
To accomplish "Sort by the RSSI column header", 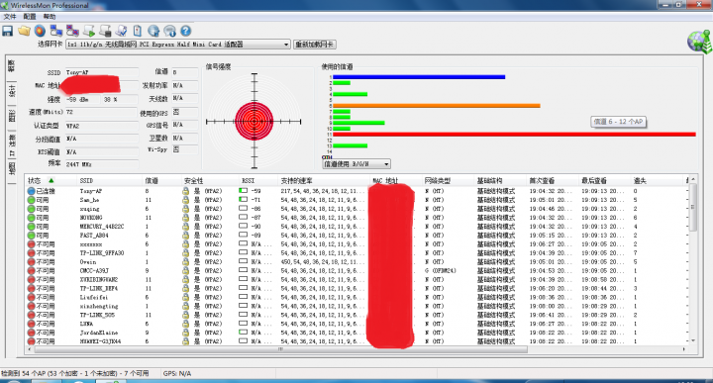I will click(x=249, y=181).
